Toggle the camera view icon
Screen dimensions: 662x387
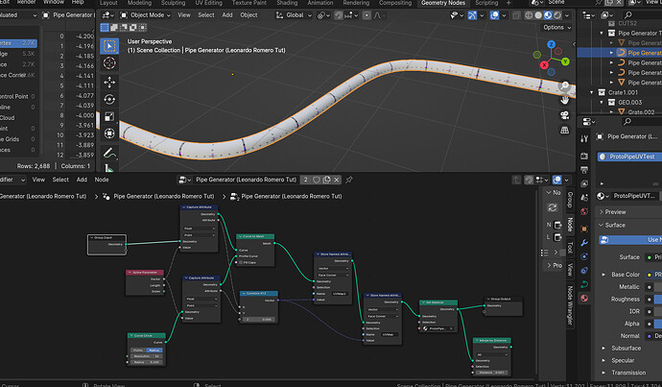tap(564, 115)
